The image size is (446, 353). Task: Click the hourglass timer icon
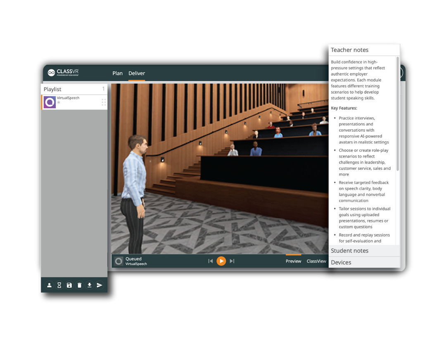[59, 285]
